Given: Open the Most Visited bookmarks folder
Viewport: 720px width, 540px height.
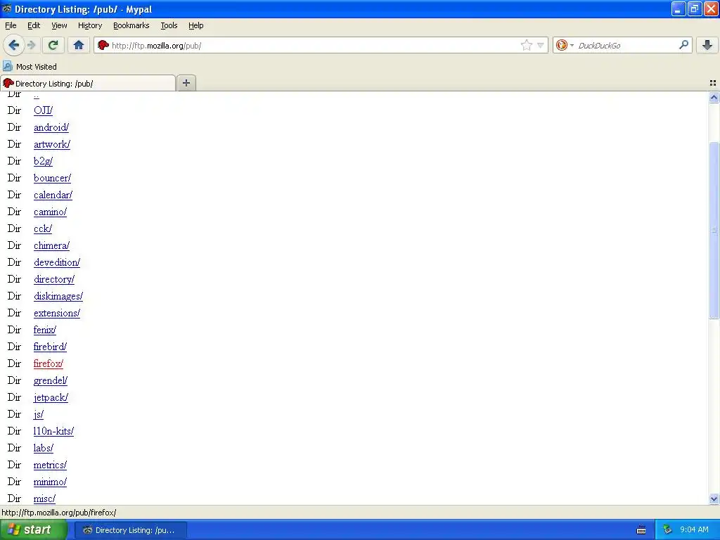Looking at the screenshot, I should pyautogui.click(x=30, y=67).
